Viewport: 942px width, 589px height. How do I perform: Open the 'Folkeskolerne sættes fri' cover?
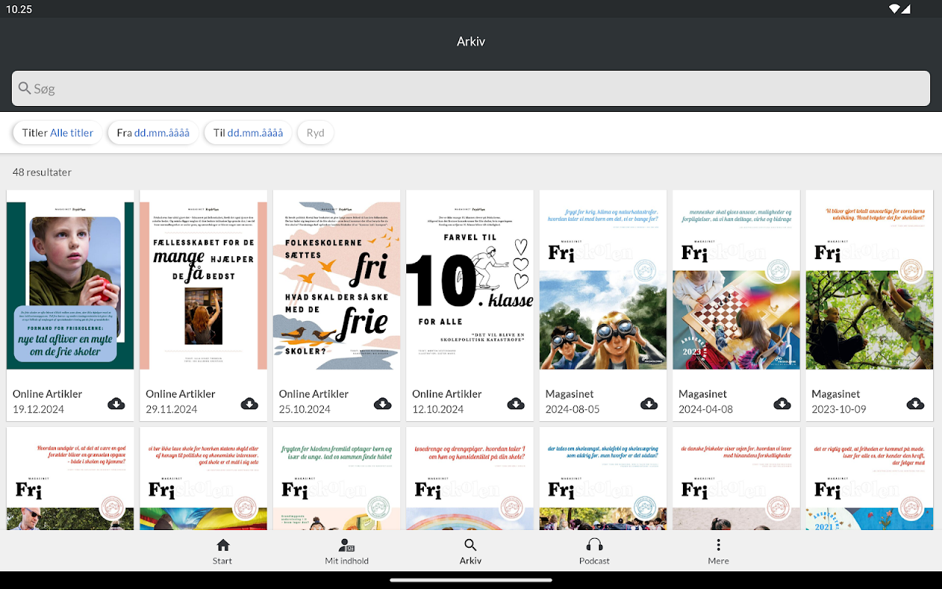337,286
